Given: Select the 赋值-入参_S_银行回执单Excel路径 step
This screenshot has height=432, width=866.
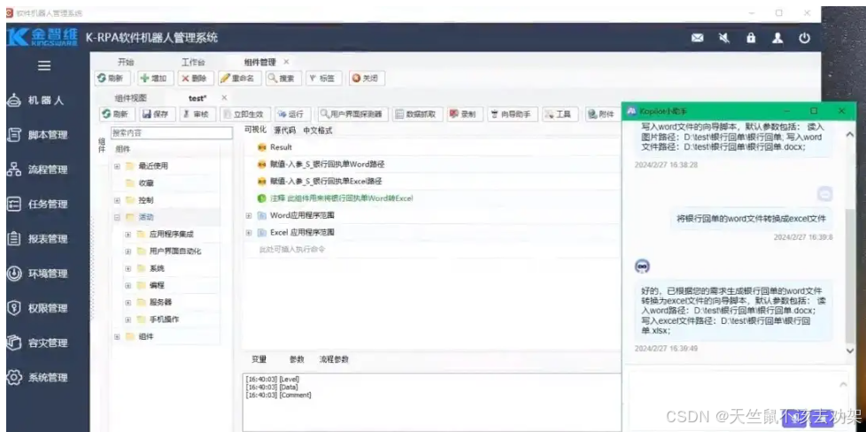Looking at the screenshot, I should pyautogui.click(x=432, y=181).
